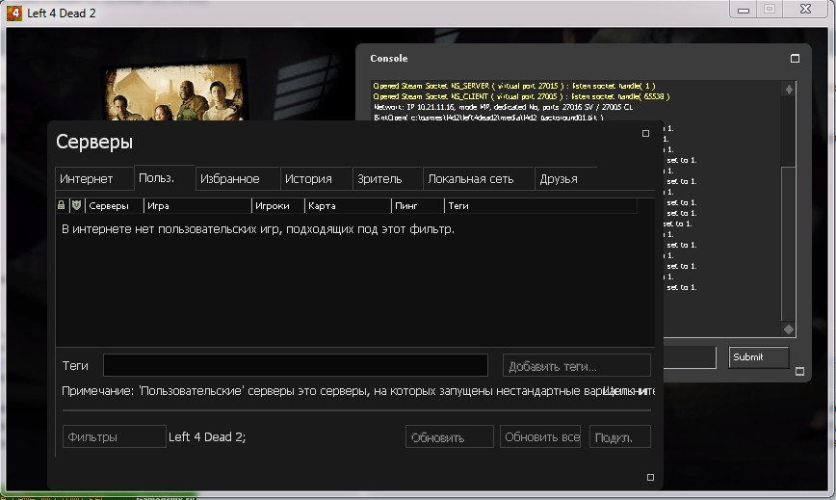Open the История tab
This screenshot has width=836, height=500.
[x=316, y=178]
